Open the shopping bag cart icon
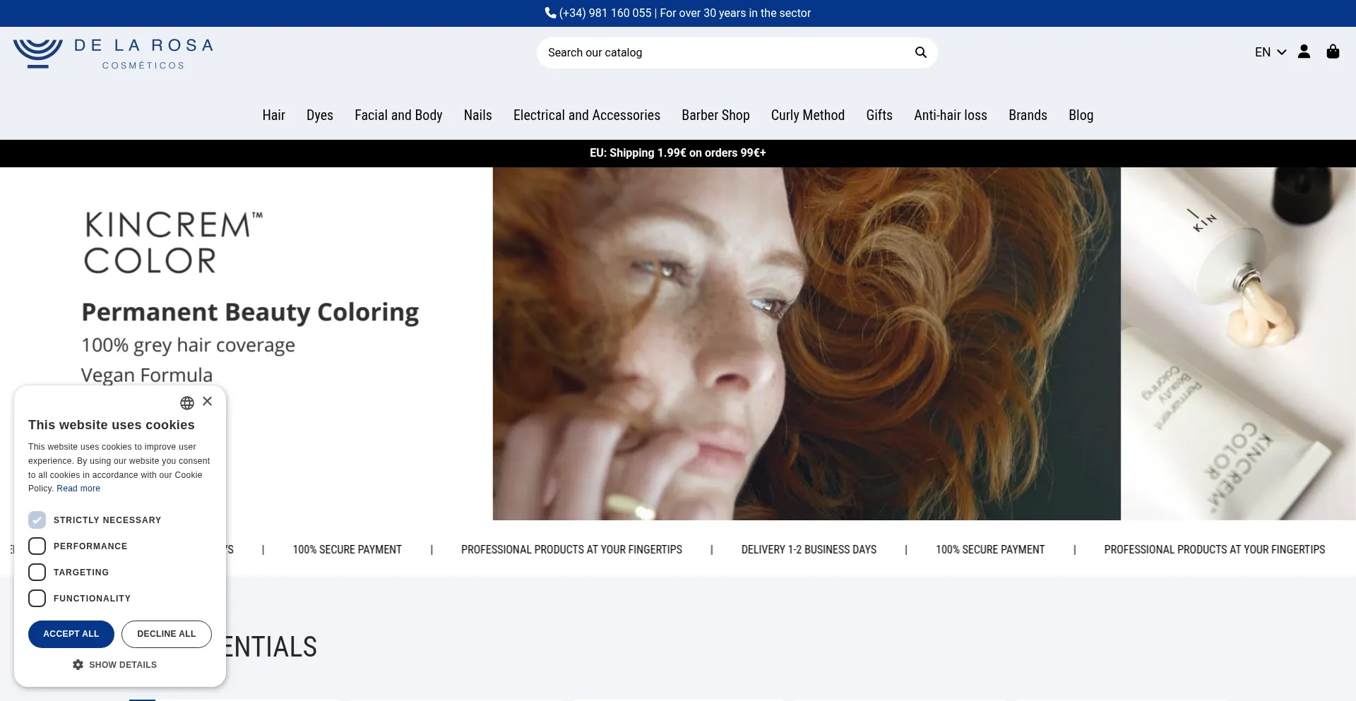Viewport: 1356px width, 701px height. (x=1333, y=52)
